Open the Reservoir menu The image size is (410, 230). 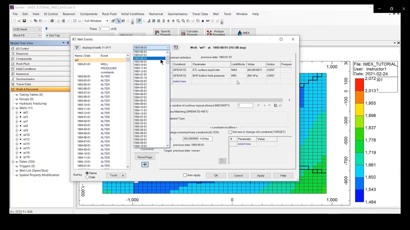(69, 14)
